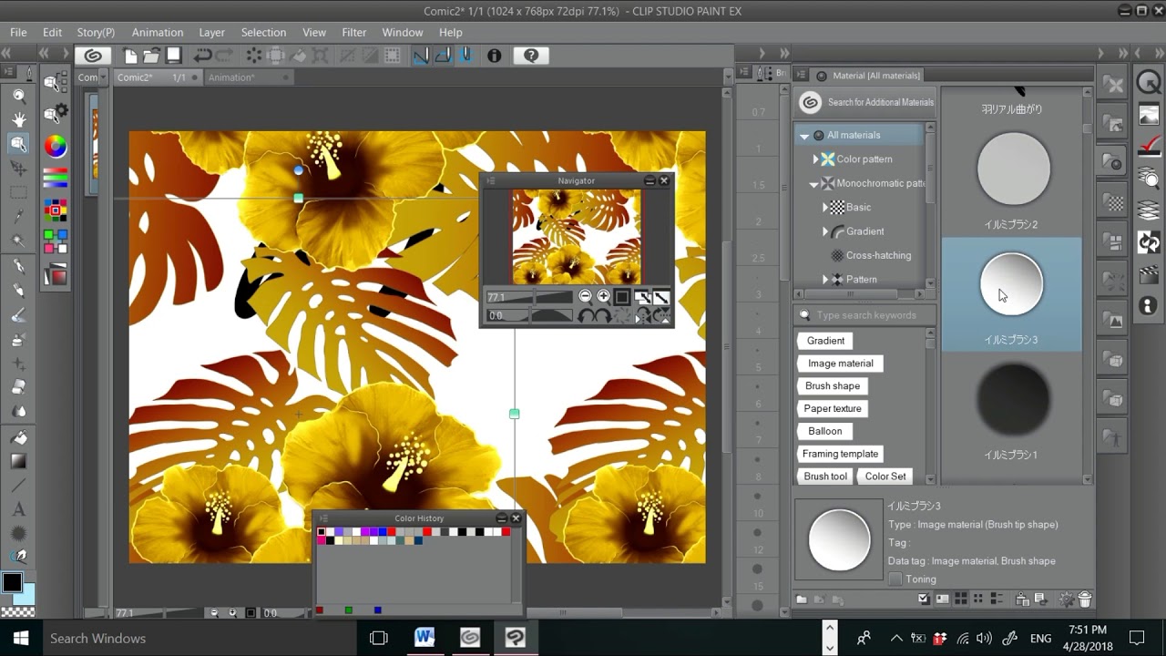Collapse the All materials tree node

[x=804, y=136]
